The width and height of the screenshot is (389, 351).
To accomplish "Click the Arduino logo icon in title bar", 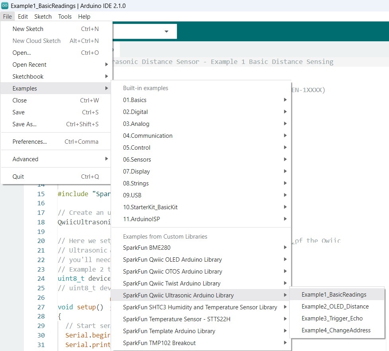I will pos(5,6).
